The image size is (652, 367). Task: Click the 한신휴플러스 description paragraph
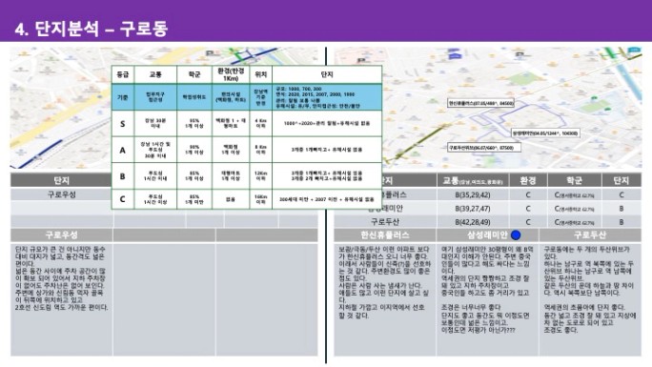tap(385, 282)
